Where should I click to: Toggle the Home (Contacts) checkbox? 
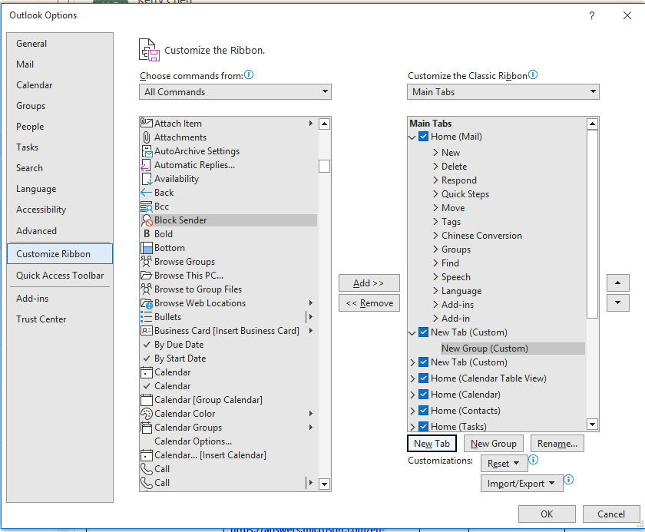click(423, 410)
